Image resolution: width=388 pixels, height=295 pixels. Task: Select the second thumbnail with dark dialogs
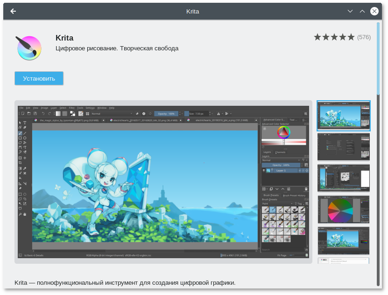(x=344, y=147)
